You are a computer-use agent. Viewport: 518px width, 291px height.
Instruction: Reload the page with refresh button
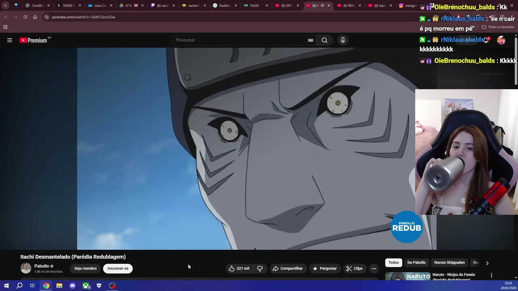coord(25,17)
